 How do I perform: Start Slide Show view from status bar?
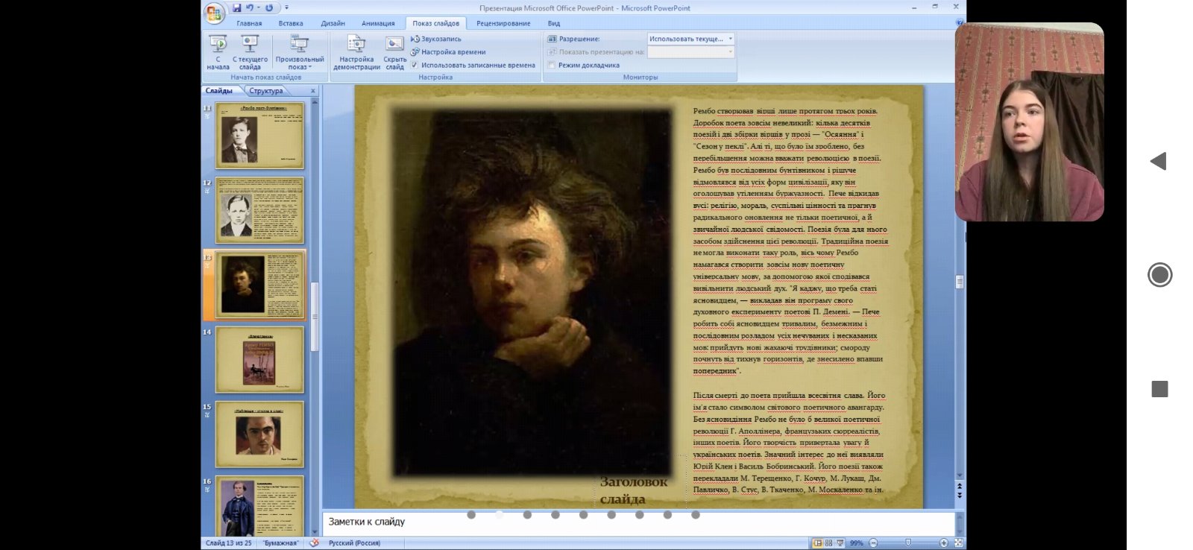point(840,543)
